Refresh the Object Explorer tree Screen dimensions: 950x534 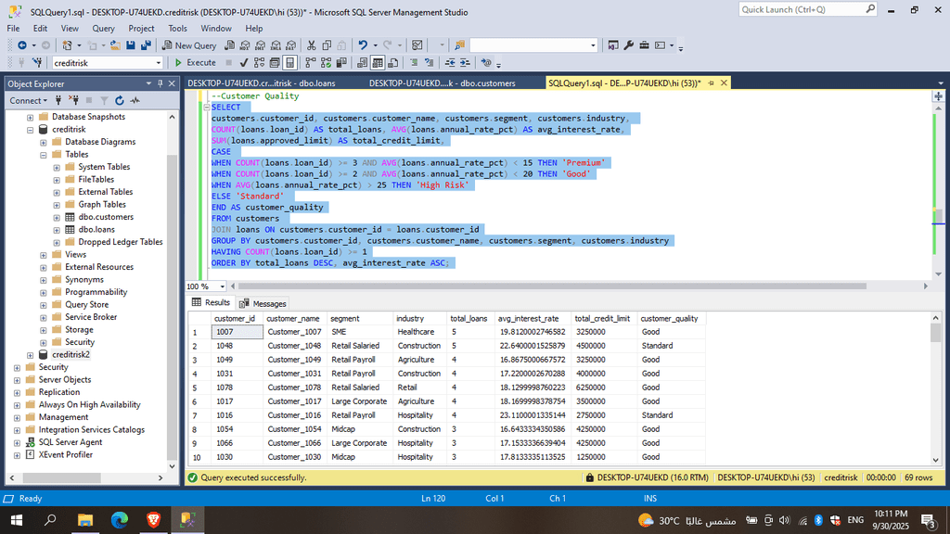119,100
